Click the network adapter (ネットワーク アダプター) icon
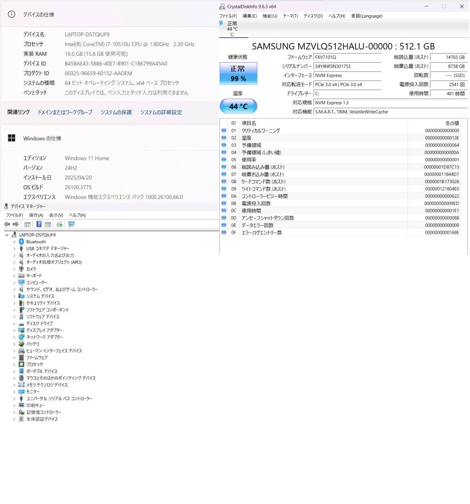This screenshot has height=504, width=470. (21, 337)
